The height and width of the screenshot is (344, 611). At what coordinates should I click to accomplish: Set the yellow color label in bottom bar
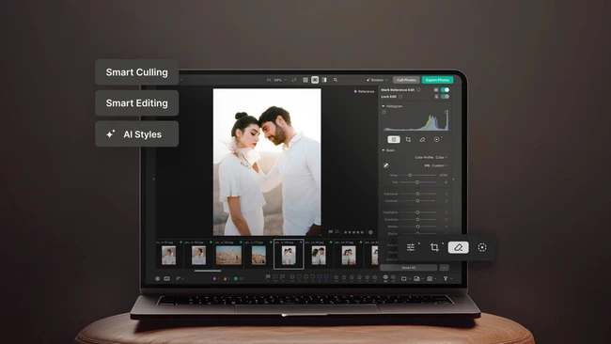click(x=305, y=277)
